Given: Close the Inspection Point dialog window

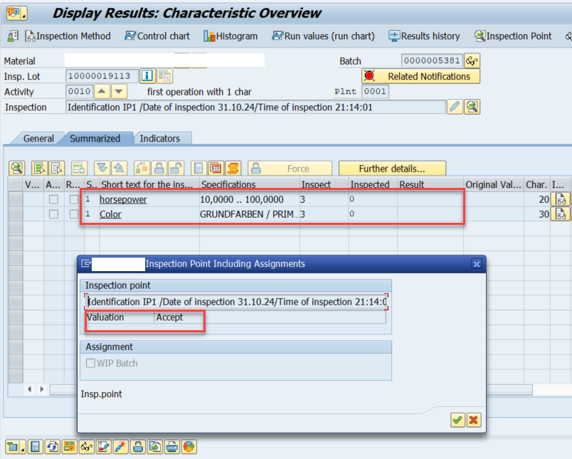Looking at the screenshot, I should point(477,264).
